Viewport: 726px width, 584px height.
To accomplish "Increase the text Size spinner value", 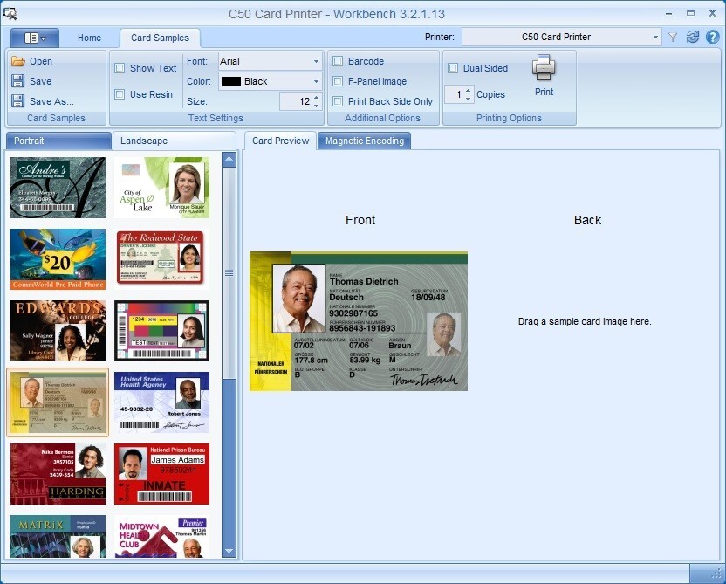I will [317, 97].
